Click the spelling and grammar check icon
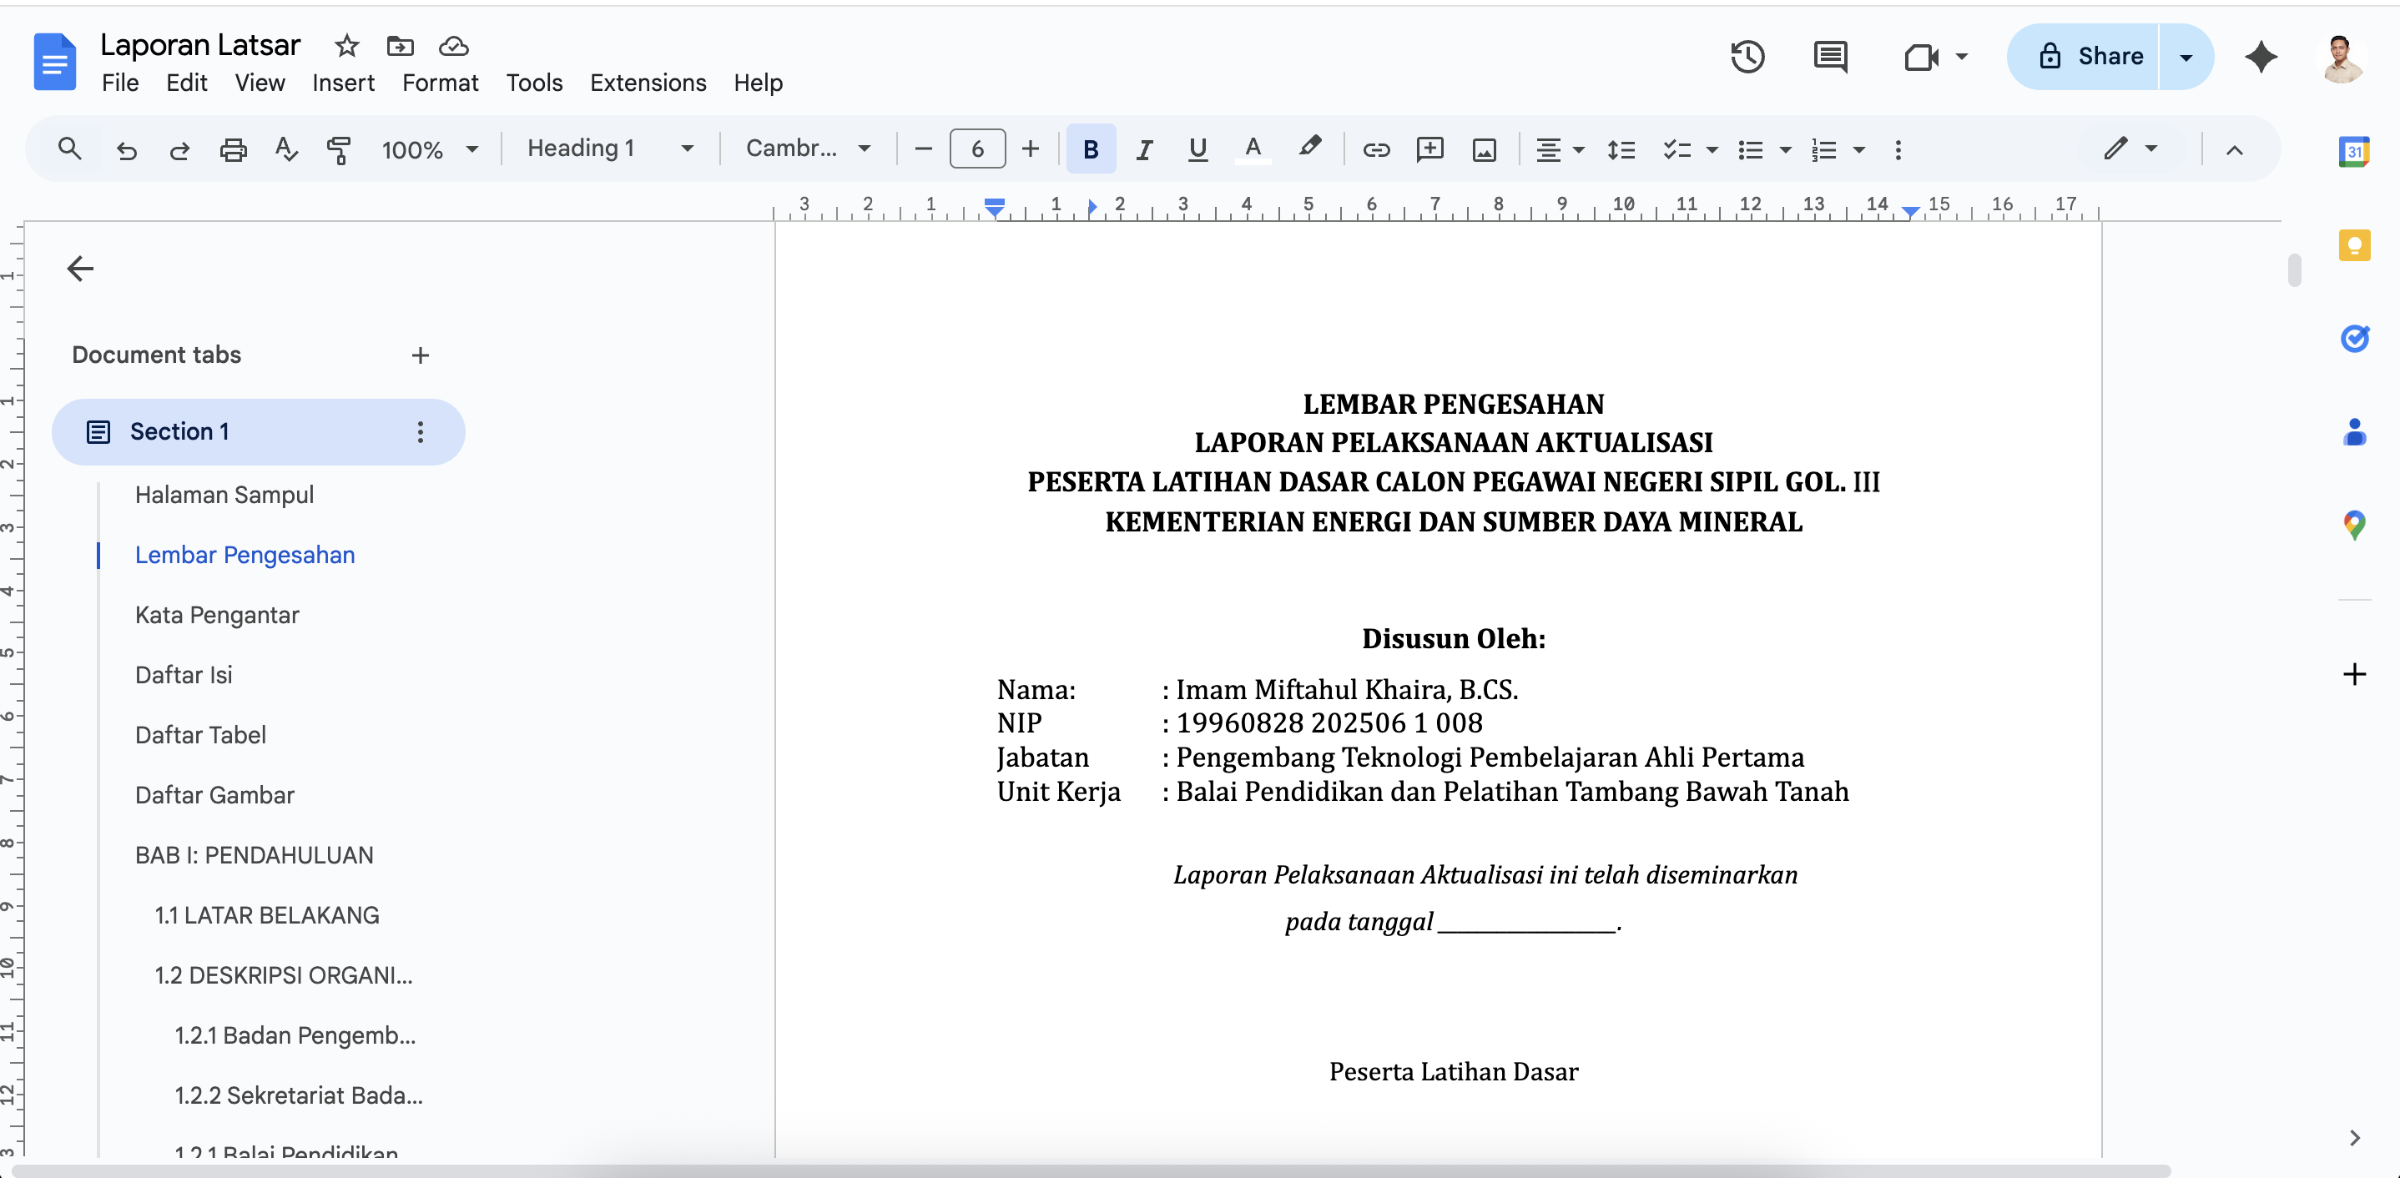The width and height of the screenshot is (2400, 1178). [x=286, y=149]
